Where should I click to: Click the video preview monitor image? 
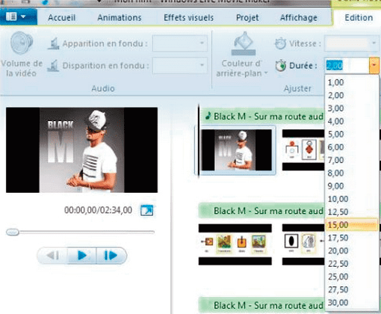pyautogui.click(x=81, y=150)
